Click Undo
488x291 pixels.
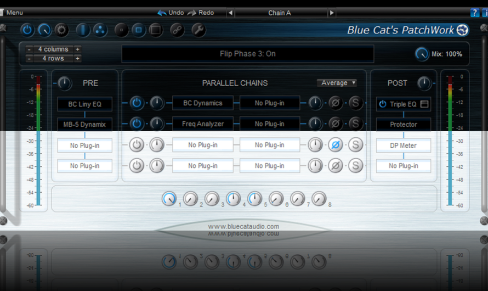[171, 13]
